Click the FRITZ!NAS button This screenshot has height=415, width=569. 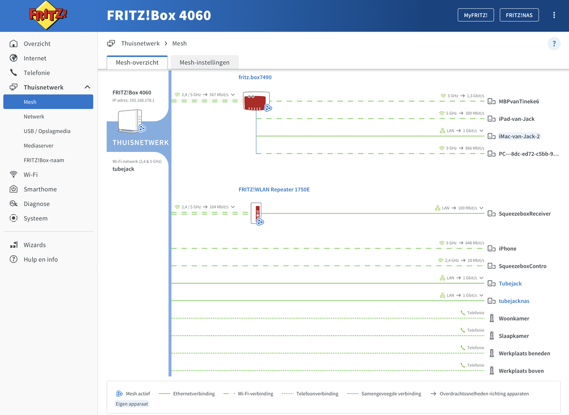[x=519, y=15]
